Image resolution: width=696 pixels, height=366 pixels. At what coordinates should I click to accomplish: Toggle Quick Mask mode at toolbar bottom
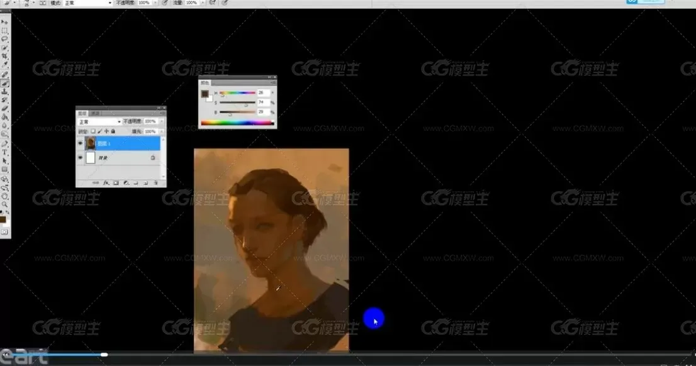pos(4,231)
